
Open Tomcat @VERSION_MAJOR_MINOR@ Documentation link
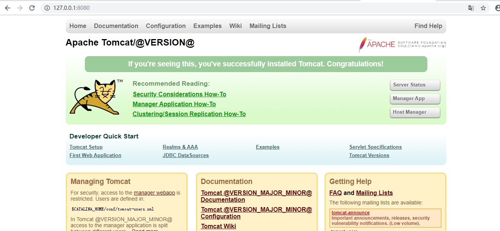[256, 196]
